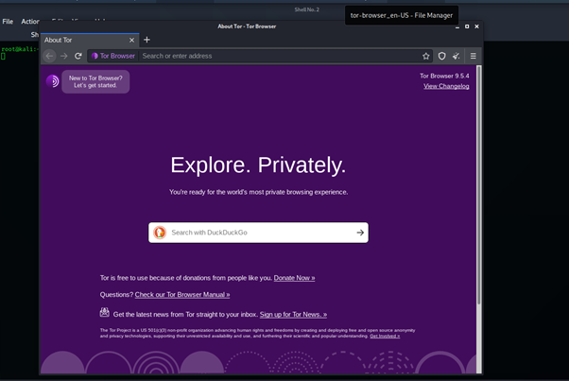Click the Tor Browser 9.5.4 version text

pos(444,76)
